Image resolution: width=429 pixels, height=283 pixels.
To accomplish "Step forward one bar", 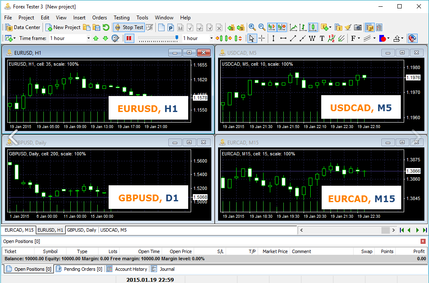I will 229,38.
